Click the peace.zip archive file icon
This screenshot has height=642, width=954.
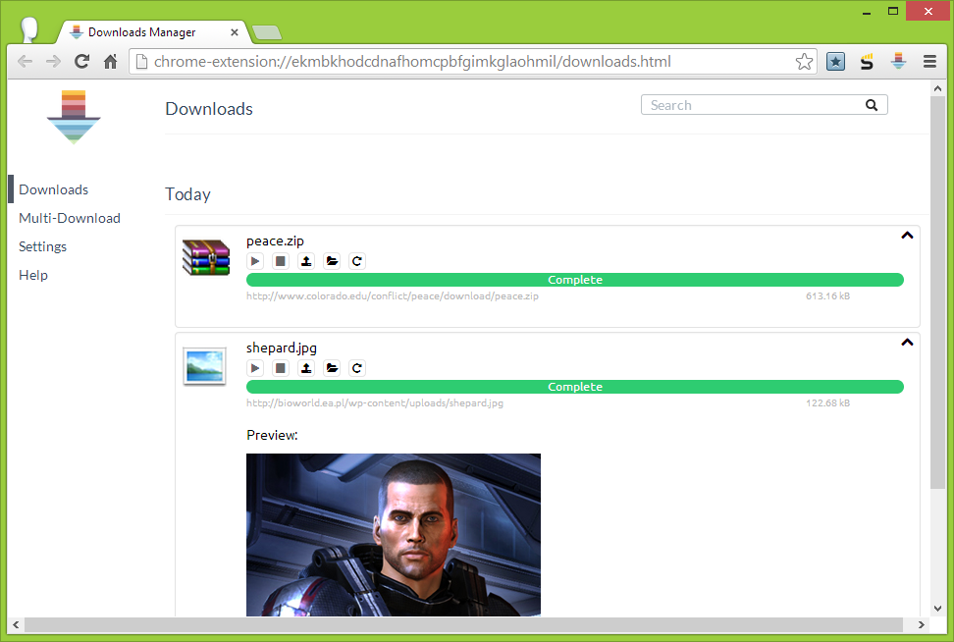tap(206, 257)
